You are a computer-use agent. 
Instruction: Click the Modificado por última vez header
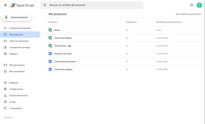(x=169, y=22)
